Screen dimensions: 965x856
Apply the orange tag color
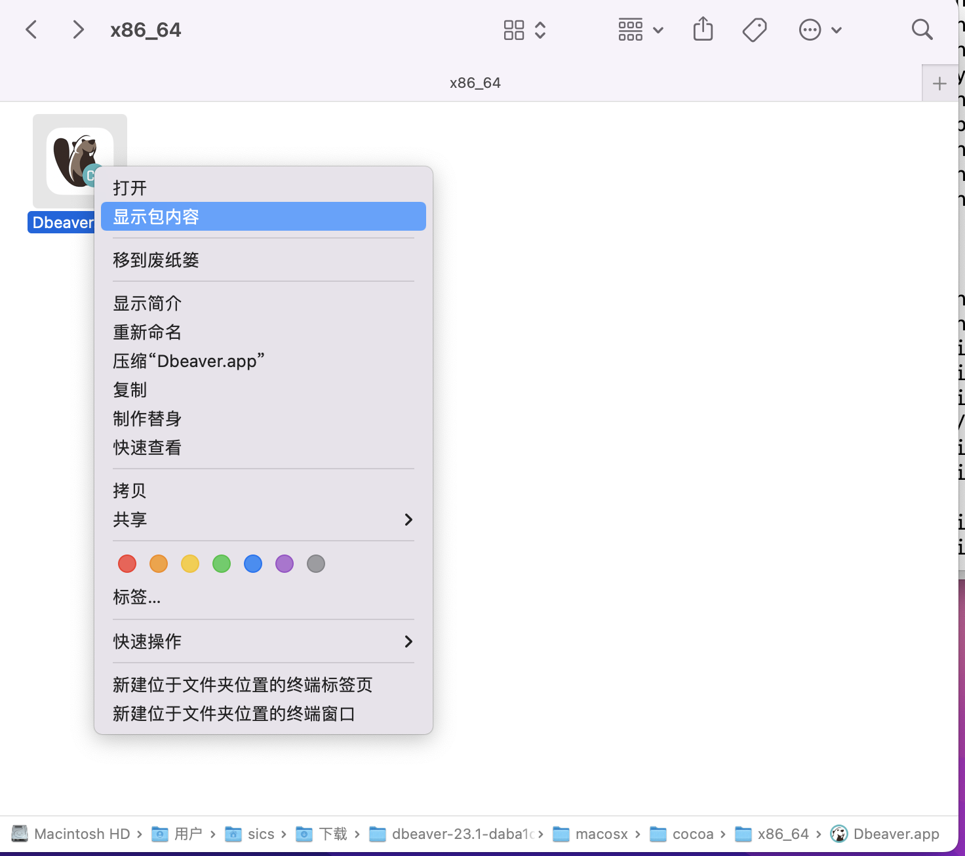point(159,564)
